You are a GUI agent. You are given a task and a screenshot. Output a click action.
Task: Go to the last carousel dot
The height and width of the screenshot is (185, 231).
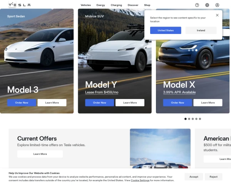coord(200,119)
